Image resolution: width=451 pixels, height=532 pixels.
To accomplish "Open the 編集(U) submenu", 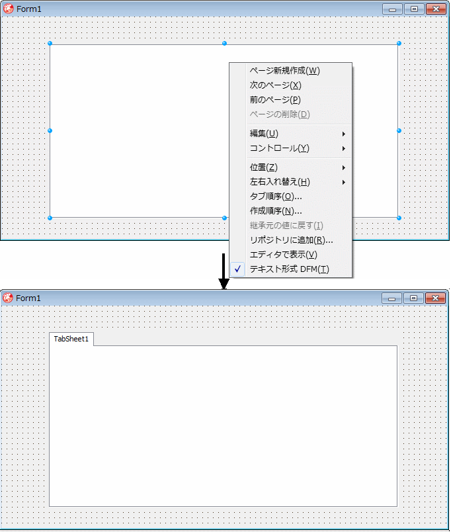I will pyautogui.click(x=290, y=134).
